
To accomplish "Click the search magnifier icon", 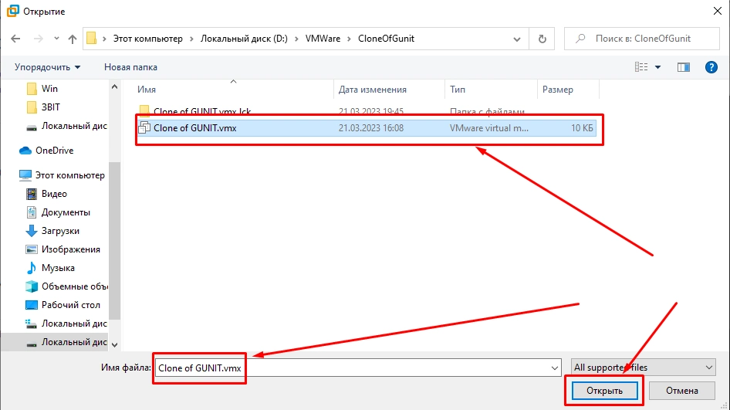I will pyautogui.click(x=580, y=39).
